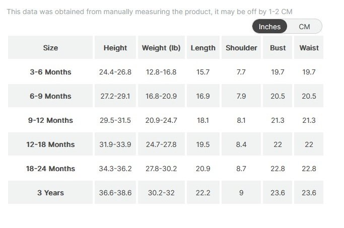344x228 pixels.
Task: Click shoulder value 8.7
Action: [241, 169]
